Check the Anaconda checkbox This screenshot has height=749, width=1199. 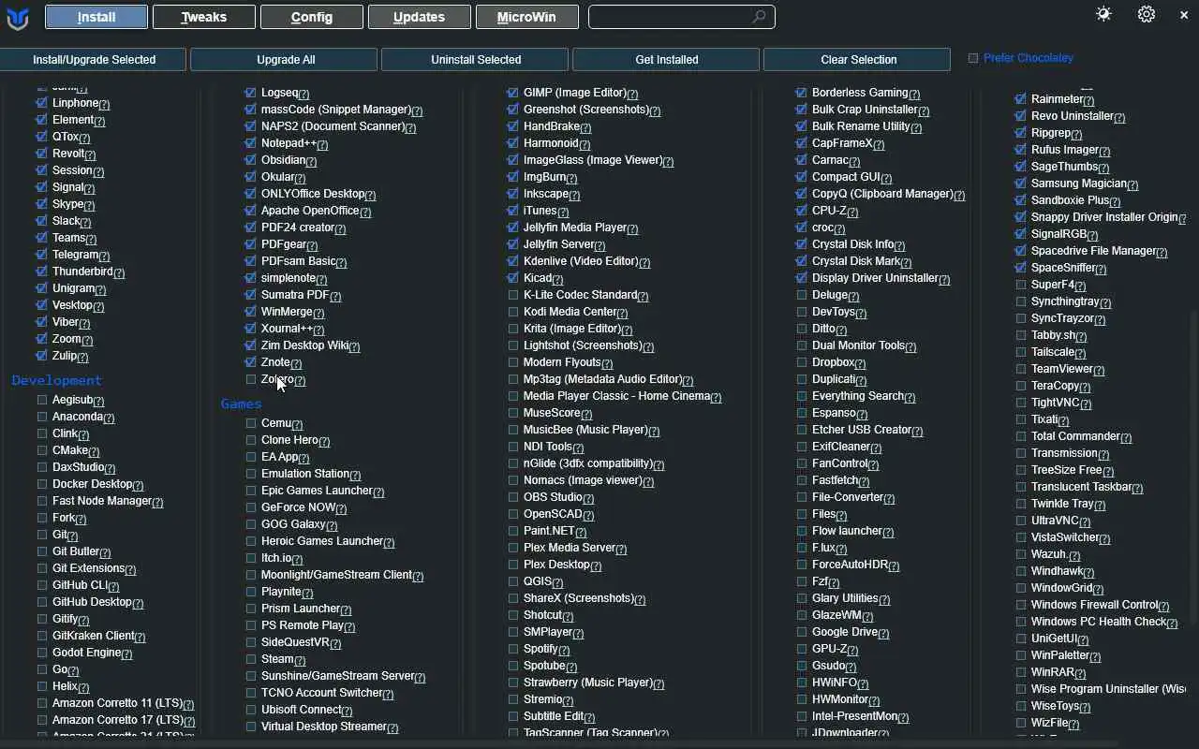tap(42, 417)
